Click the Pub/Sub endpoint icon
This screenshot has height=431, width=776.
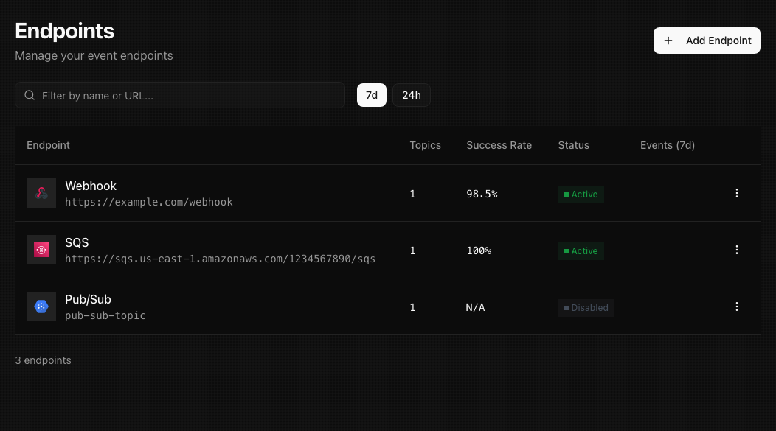[x=41, y=307]
